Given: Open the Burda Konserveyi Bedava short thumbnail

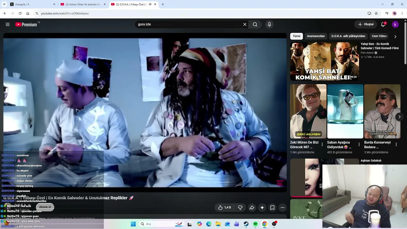Looking at the screenshot, I should pyautogui.click(x=382, y=111).
